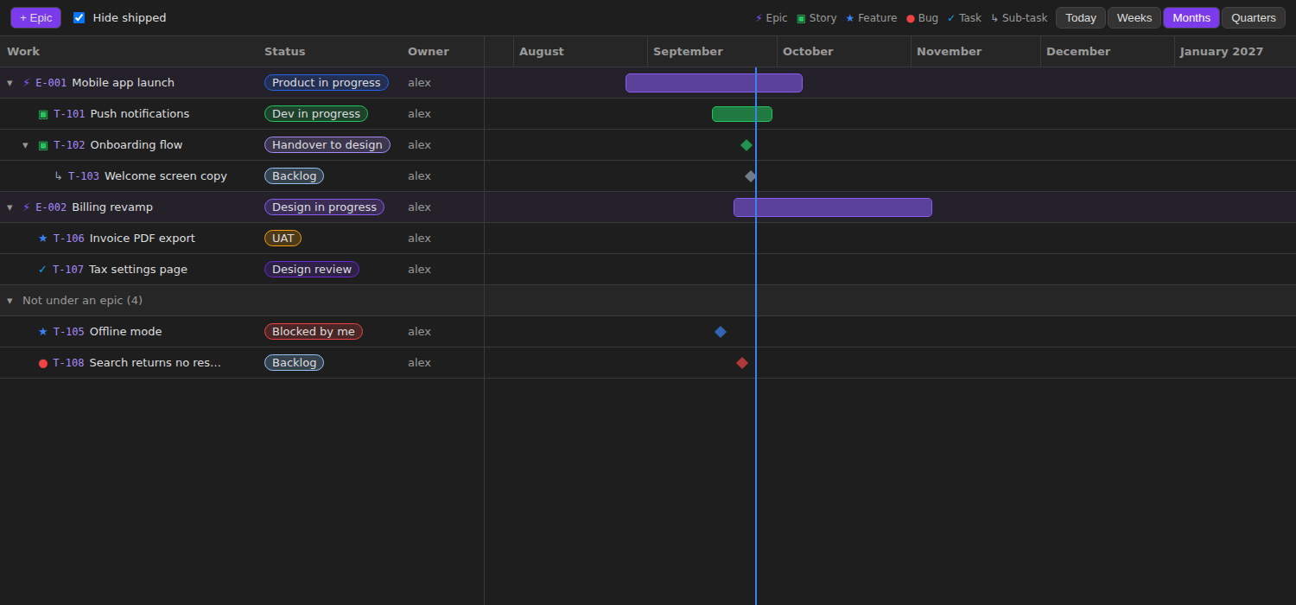This screenshot has width=1296, height=605.
Task: Click the Status column header
Action: click(x=285, y=52)
